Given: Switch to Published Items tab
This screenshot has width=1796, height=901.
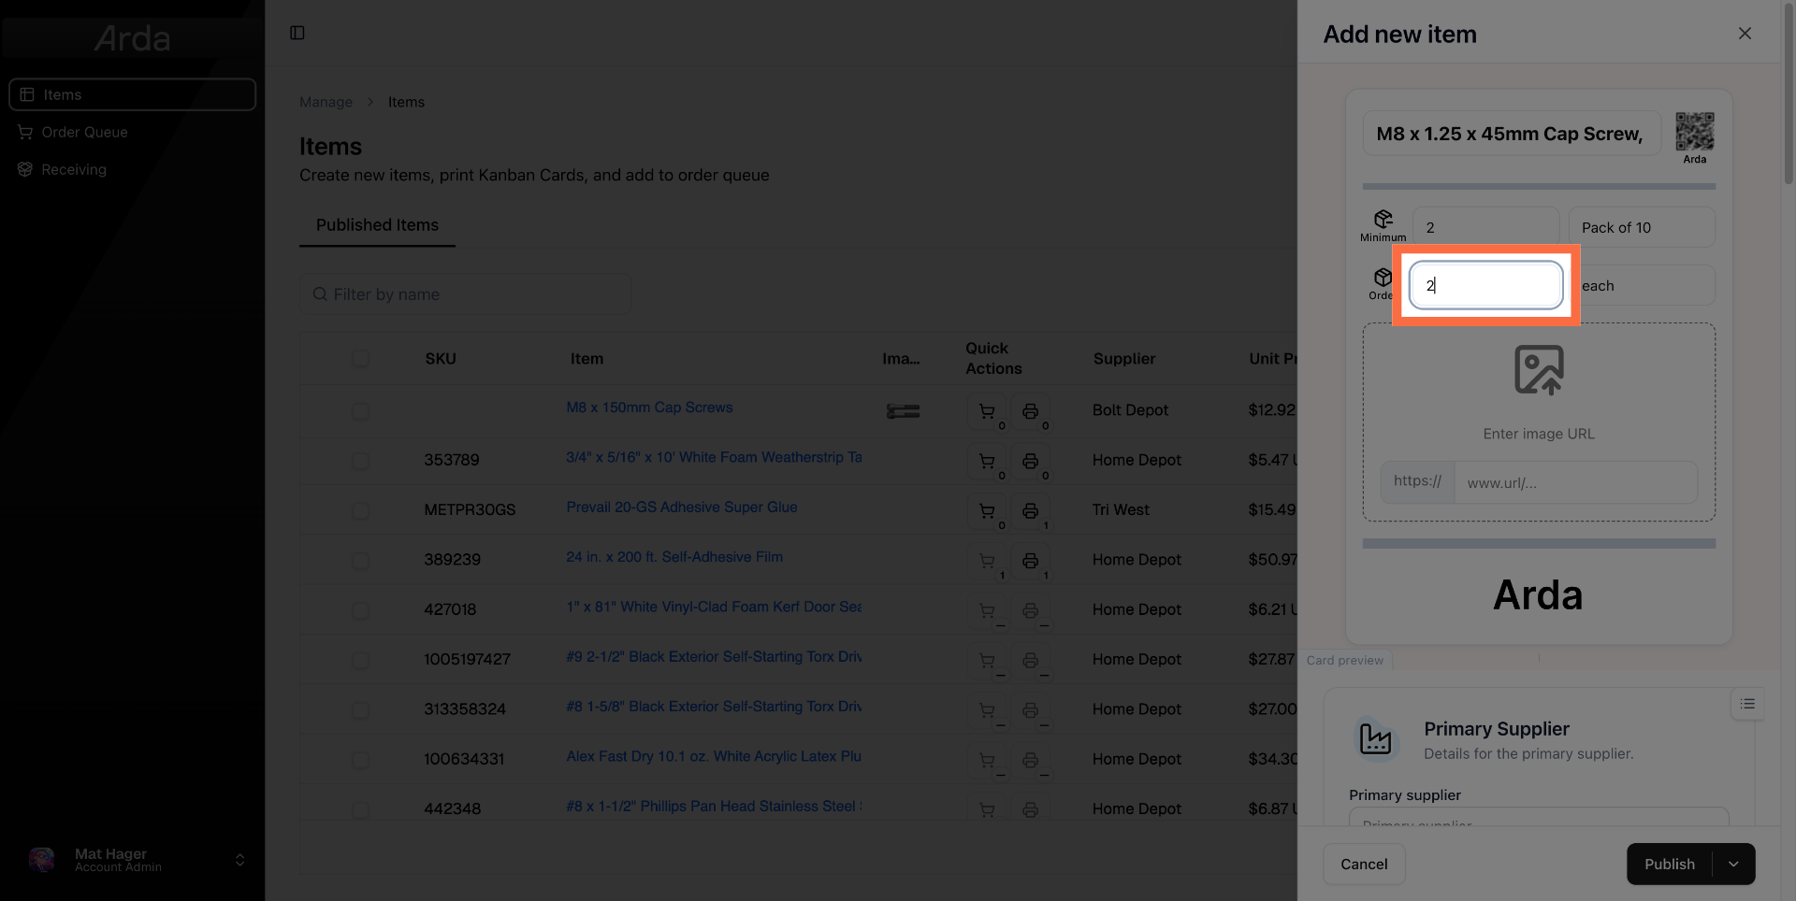Looking at the screenshot, I should (x=377, y=225).
